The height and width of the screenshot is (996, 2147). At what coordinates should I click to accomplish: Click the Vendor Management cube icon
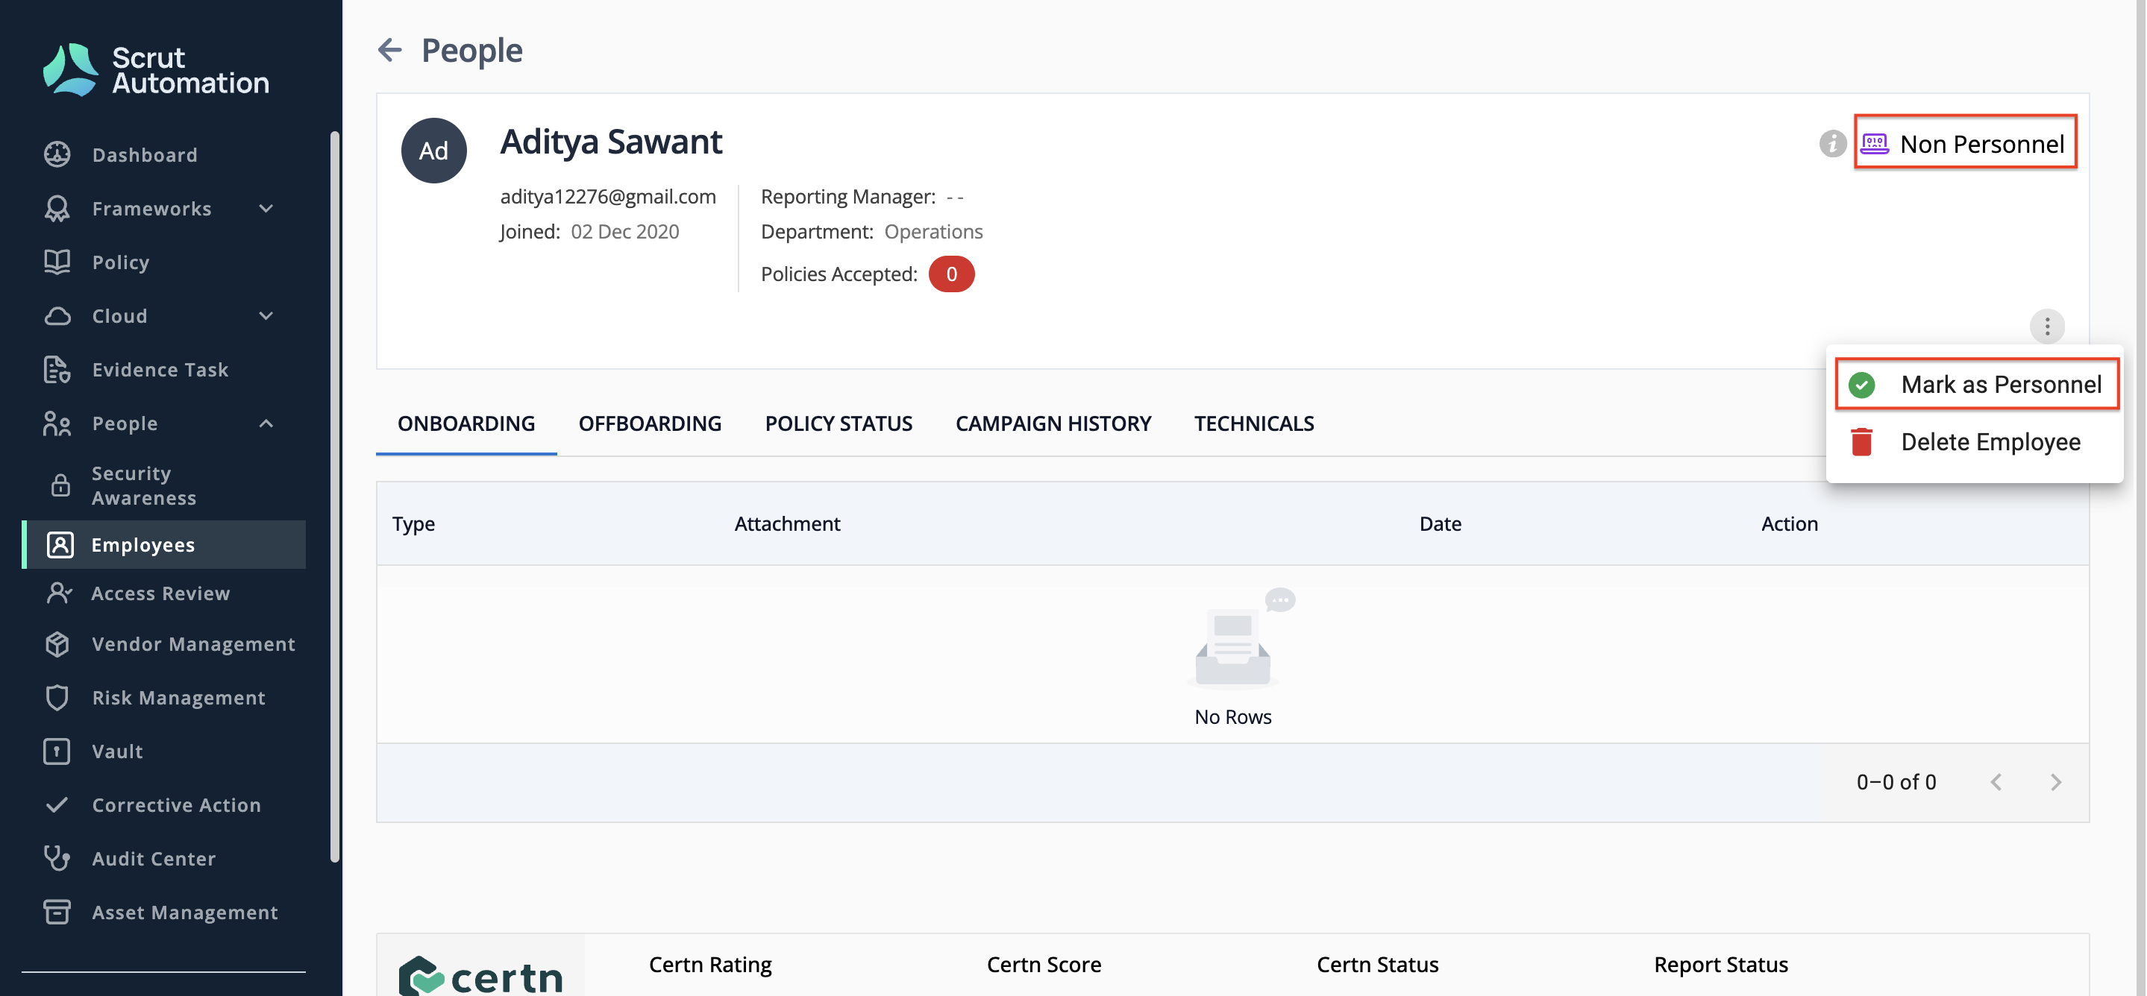pyautogui.click(x=57, y=643)
